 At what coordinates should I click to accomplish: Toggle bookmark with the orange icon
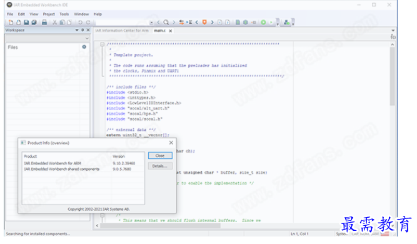(204, 23)
